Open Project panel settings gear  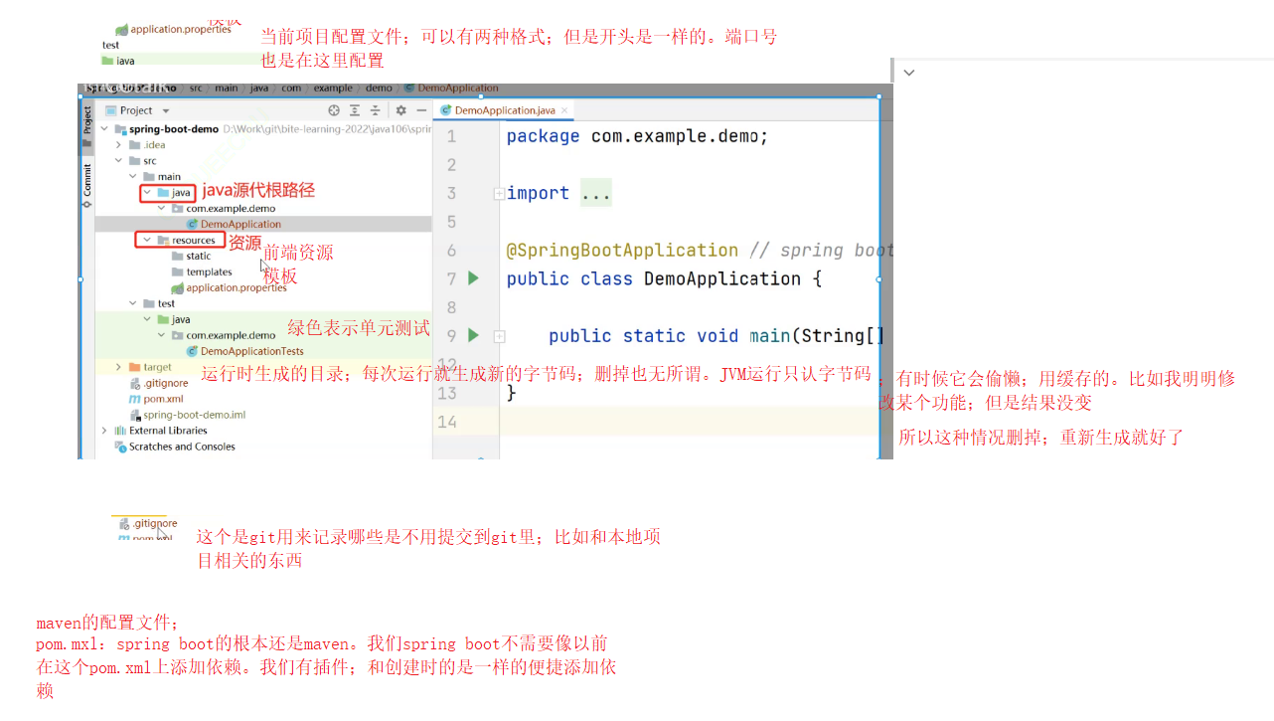coord(400,110)
